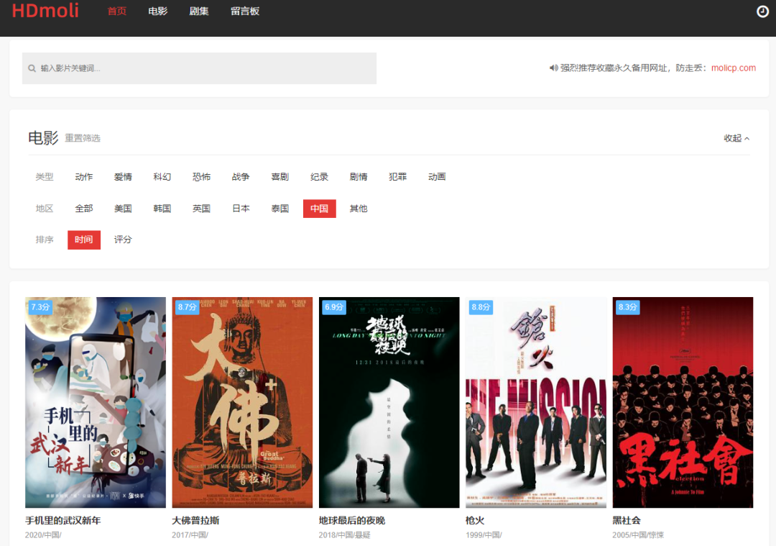Filter by genre 喜剧

280,177
